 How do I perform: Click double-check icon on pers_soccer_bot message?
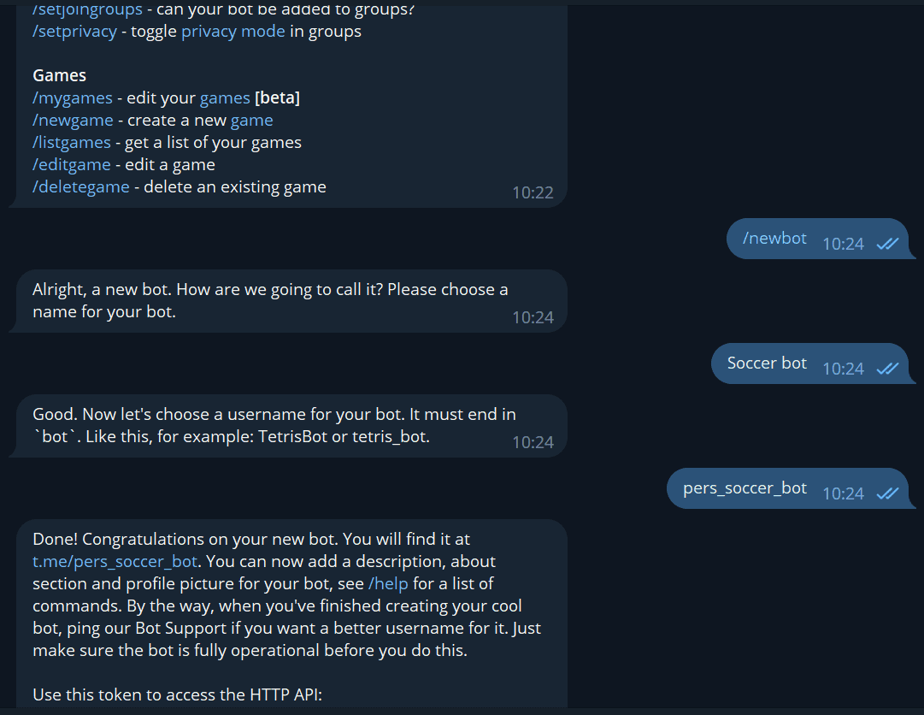pyautogui.click(x=887, y=493)
